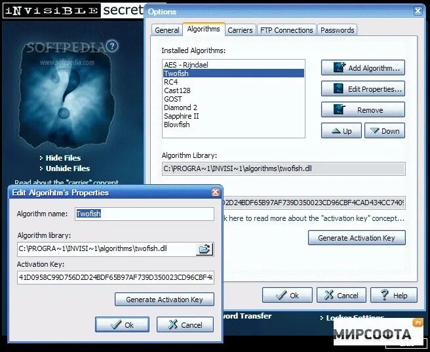Select Cast128 in the algorithms list

pos(233,90)
